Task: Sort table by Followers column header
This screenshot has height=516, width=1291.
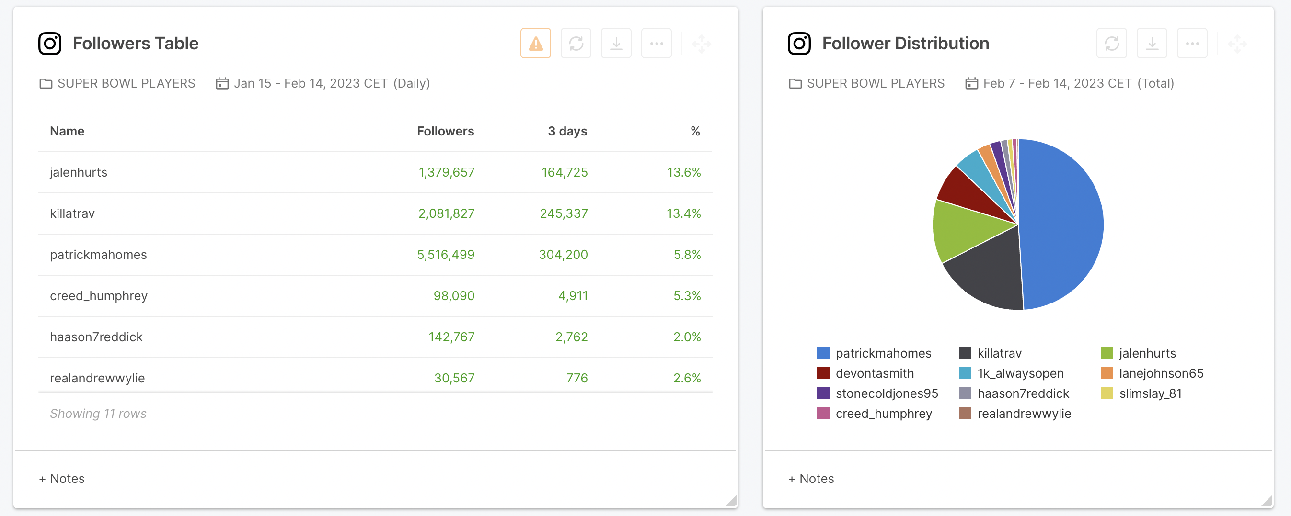Action: click(x=445, y=131)
